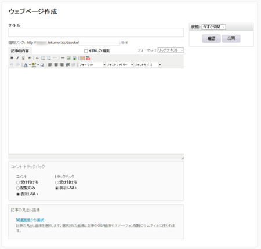261x249 pixels.
Task: Toggle bold formatting in editor toolbar
Action: tap(12, 58)
